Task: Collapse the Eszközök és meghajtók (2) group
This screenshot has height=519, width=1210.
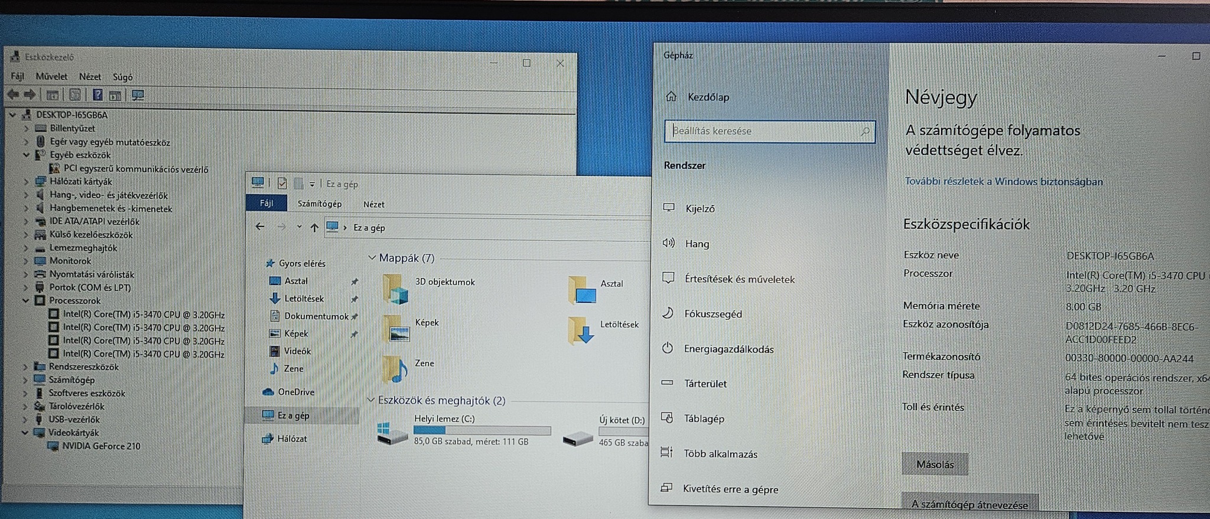Action: [371, 400]
